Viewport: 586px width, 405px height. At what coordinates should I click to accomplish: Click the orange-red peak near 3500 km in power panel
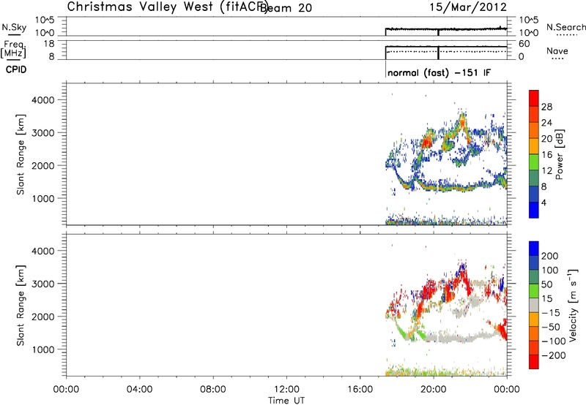coord(463,121)
